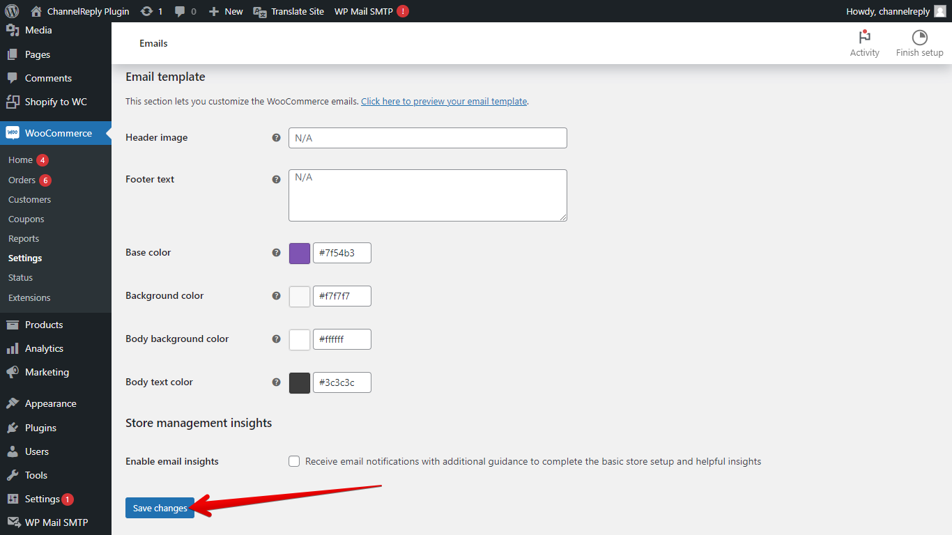Open WooCommerce Settings submenu item
Screen dimensions: 952x535
[25, 258]
